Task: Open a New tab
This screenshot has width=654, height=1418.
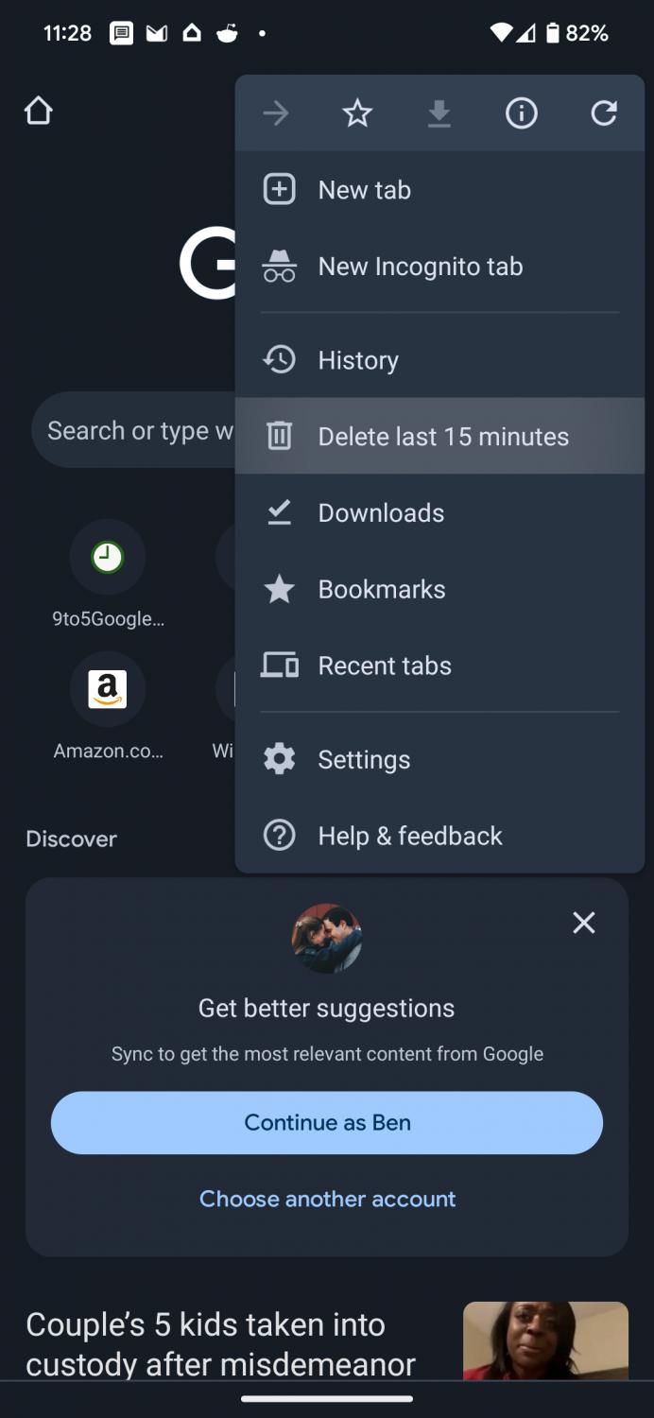Action: (x=365, y=190)
